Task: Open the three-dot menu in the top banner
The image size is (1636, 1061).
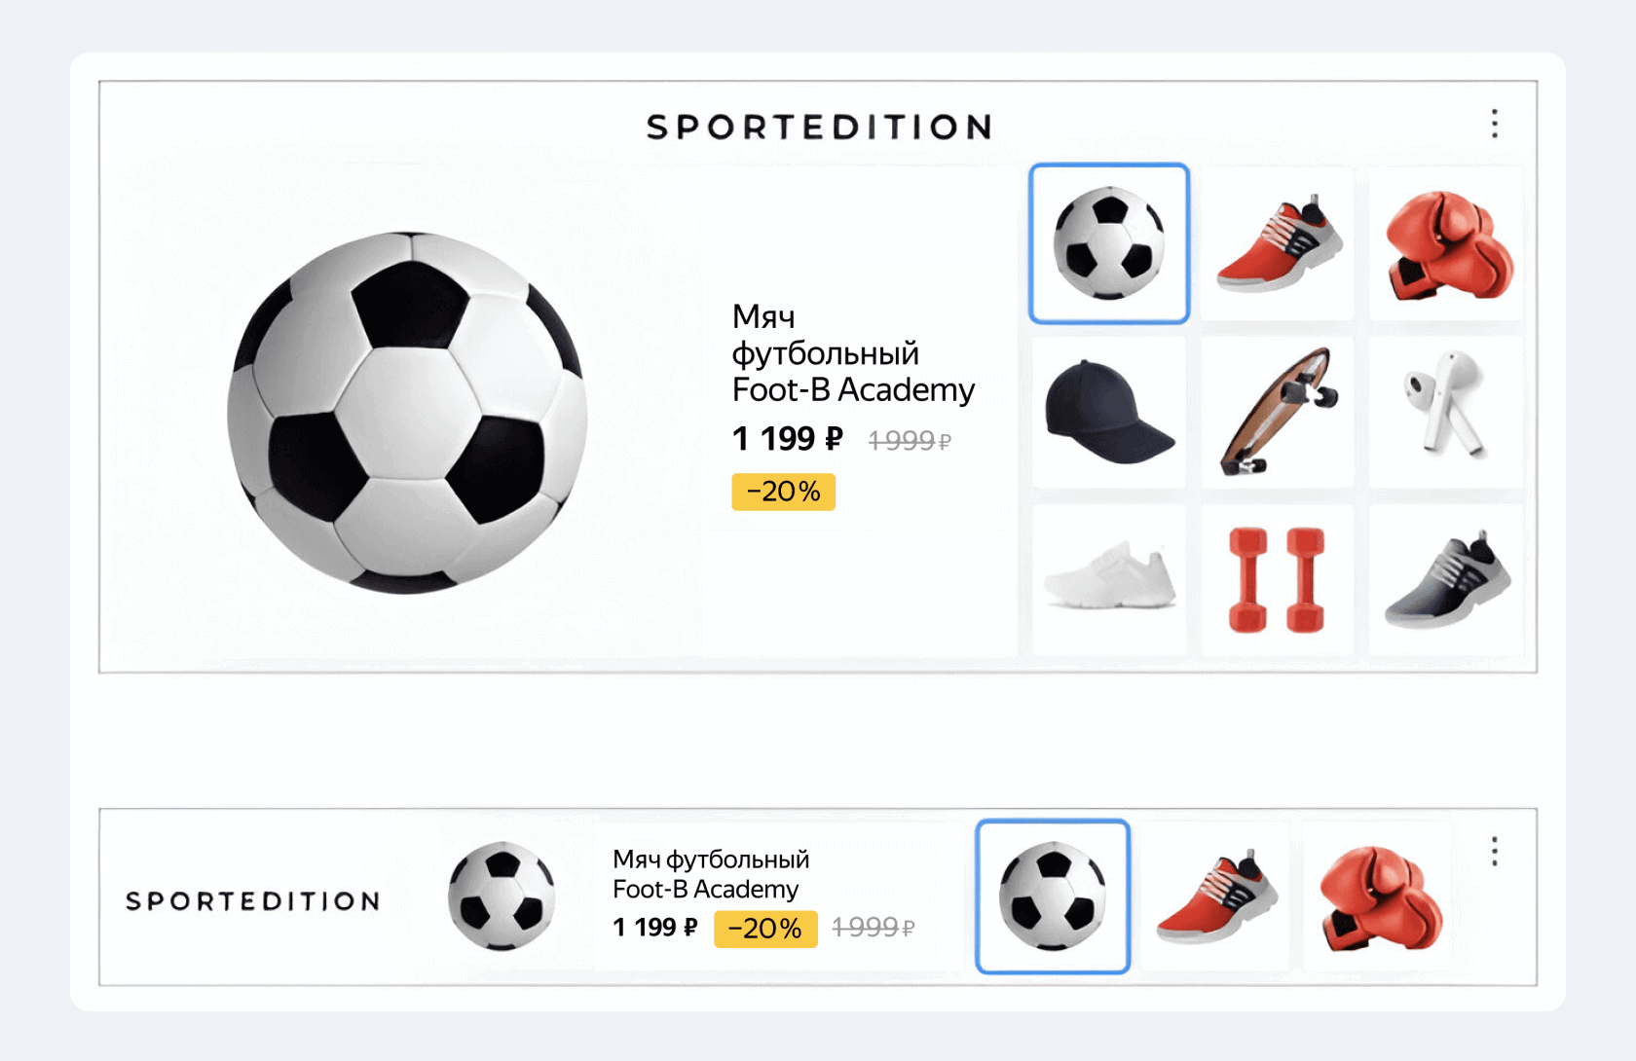Action: 1495,124
